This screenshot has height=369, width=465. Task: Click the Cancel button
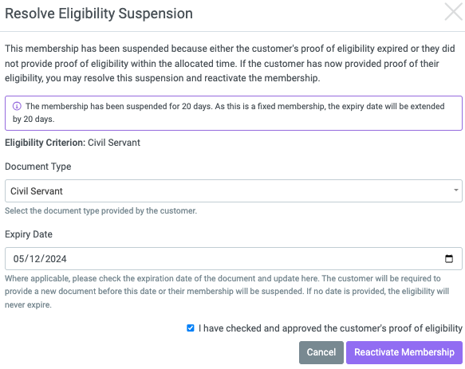[x=321, y=352]
